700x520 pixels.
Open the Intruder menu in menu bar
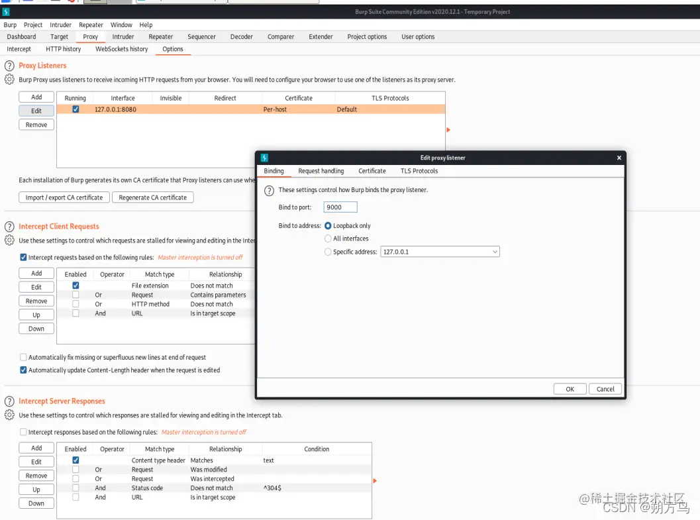click(60, 25)
